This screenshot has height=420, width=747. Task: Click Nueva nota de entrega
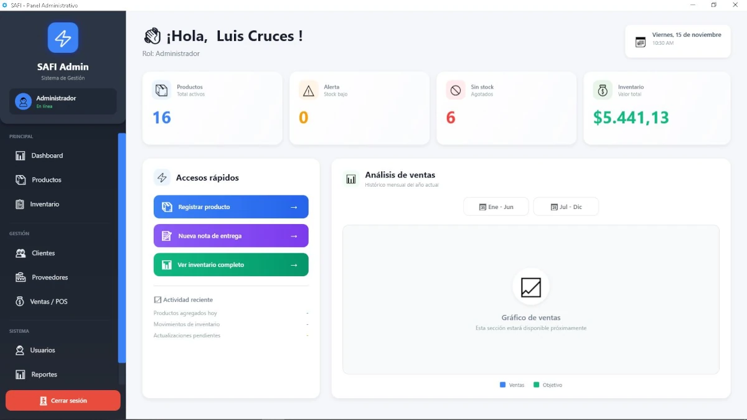230,236
